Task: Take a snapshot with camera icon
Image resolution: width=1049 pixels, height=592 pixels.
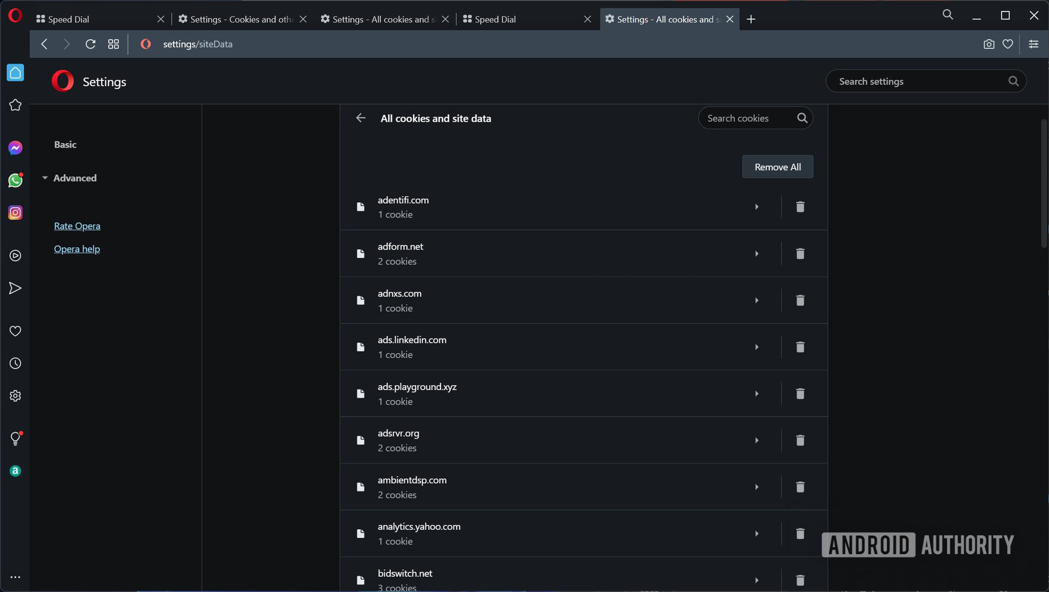Action: (x=989, y=44)
